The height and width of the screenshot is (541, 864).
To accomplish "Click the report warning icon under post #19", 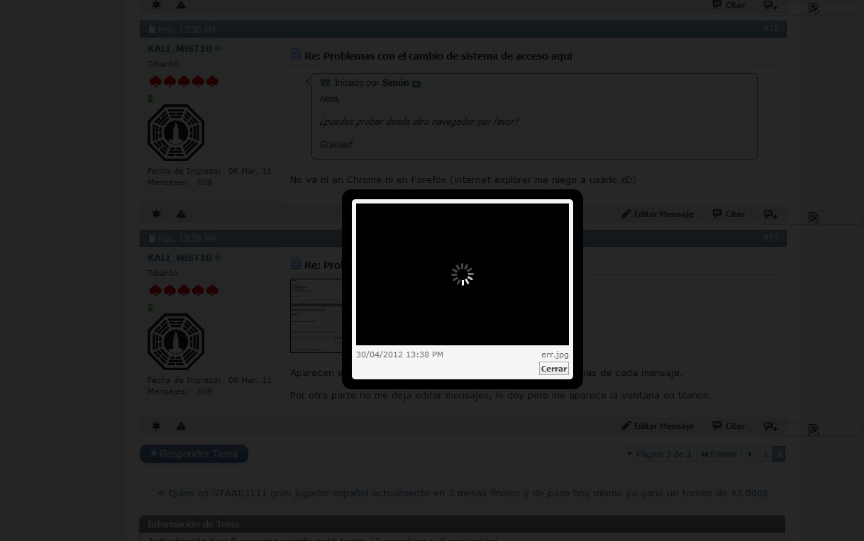I will [x=181, y=426].
